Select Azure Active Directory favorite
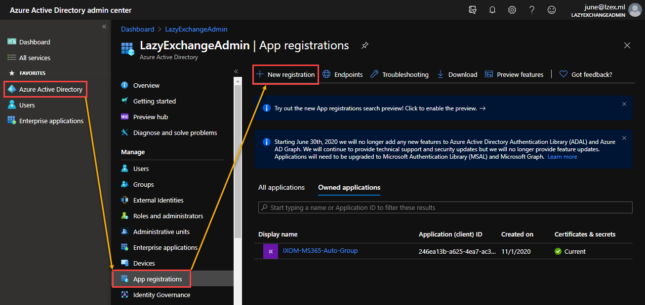645x305 pixels. pos(45,89)
